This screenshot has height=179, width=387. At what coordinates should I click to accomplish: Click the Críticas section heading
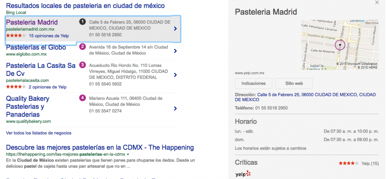[246, 162]
